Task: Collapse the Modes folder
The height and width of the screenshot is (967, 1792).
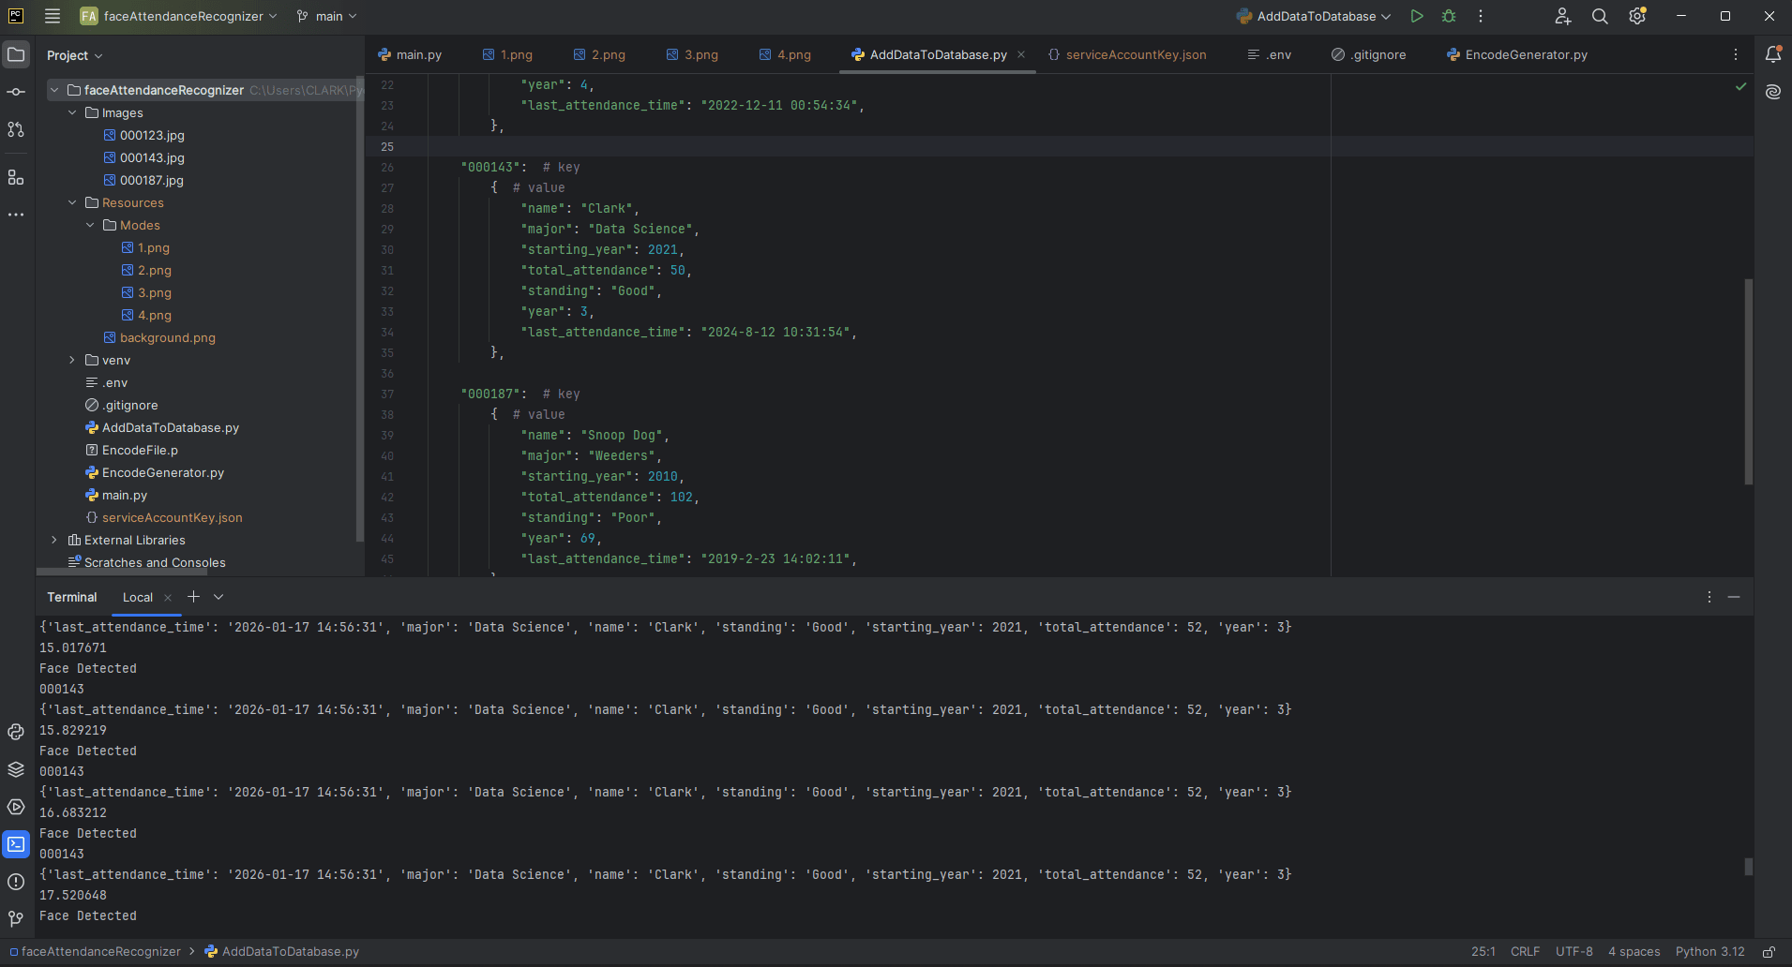Action: coord(90,225)
